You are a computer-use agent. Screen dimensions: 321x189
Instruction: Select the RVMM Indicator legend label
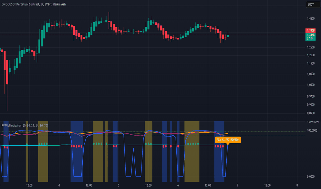pos(25,125)
